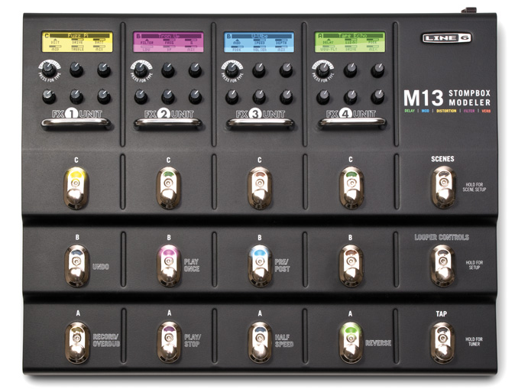Click the M13 Stompbox Modeler title
Screen dimensions: 515x389
[447, 98]
